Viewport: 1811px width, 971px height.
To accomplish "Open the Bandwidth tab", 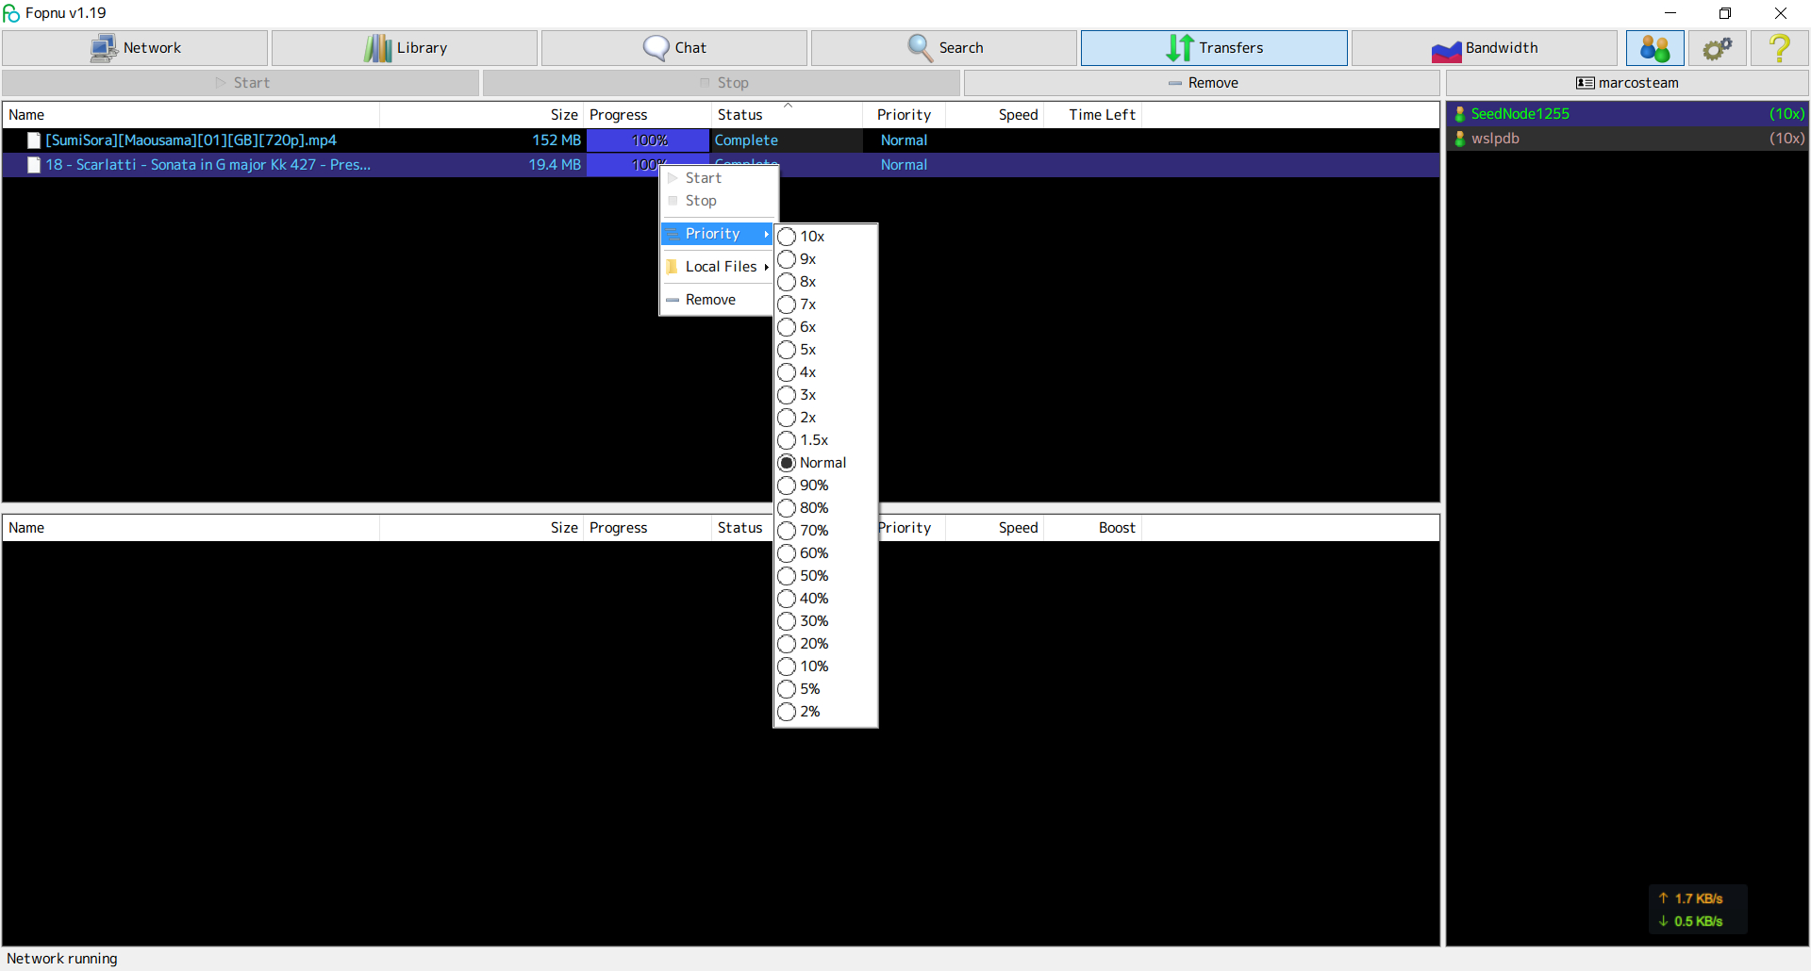I will point(1484,48).
